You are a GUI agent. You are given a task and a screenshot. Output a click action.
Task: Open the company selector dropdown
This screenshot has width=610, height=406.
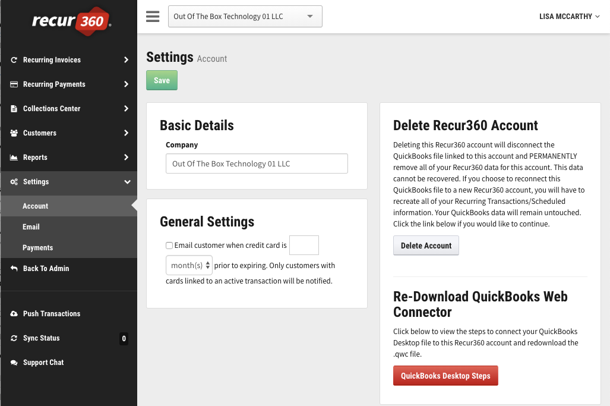245,17
